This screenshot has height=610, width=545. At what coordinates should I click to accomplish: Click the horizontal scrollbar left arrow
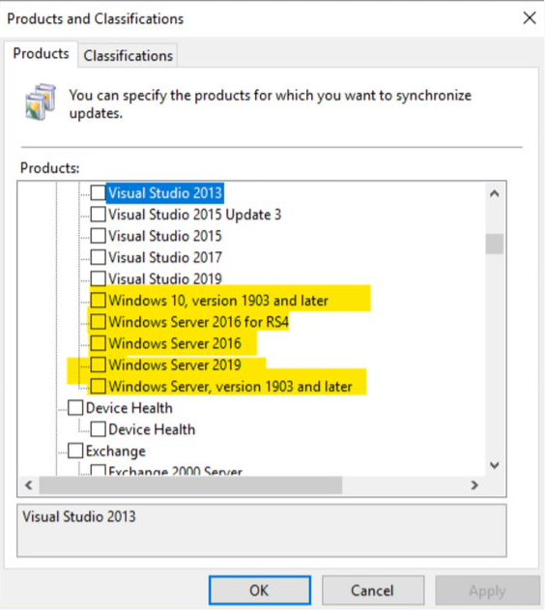click(28, 485)
